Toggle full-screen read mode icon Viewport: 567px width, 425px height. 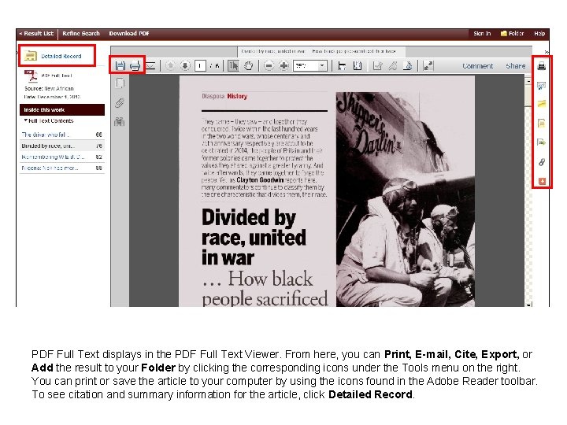[428, 66]
